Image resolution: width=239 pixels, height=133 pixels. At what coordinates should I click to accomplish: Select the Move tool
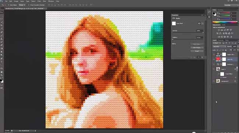(2, 12)
